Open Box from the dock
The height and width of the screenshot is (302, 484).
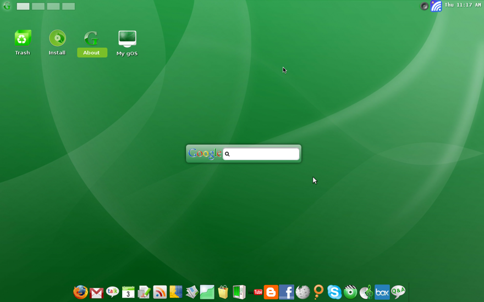click(x=382, y=292)
